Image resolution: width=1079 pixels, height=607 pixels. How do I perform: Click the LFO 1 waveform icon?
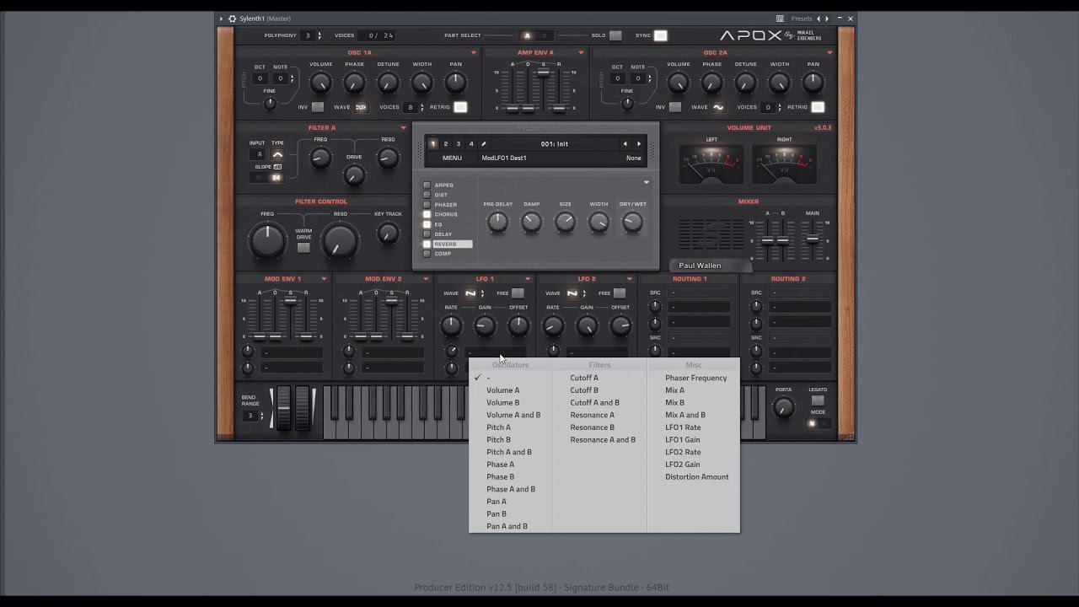tap(470, 293)
